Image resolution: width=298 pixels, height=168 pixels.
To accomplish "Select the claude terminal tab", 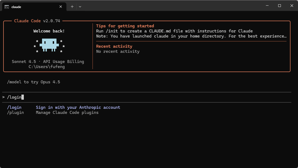I will 34,7.
